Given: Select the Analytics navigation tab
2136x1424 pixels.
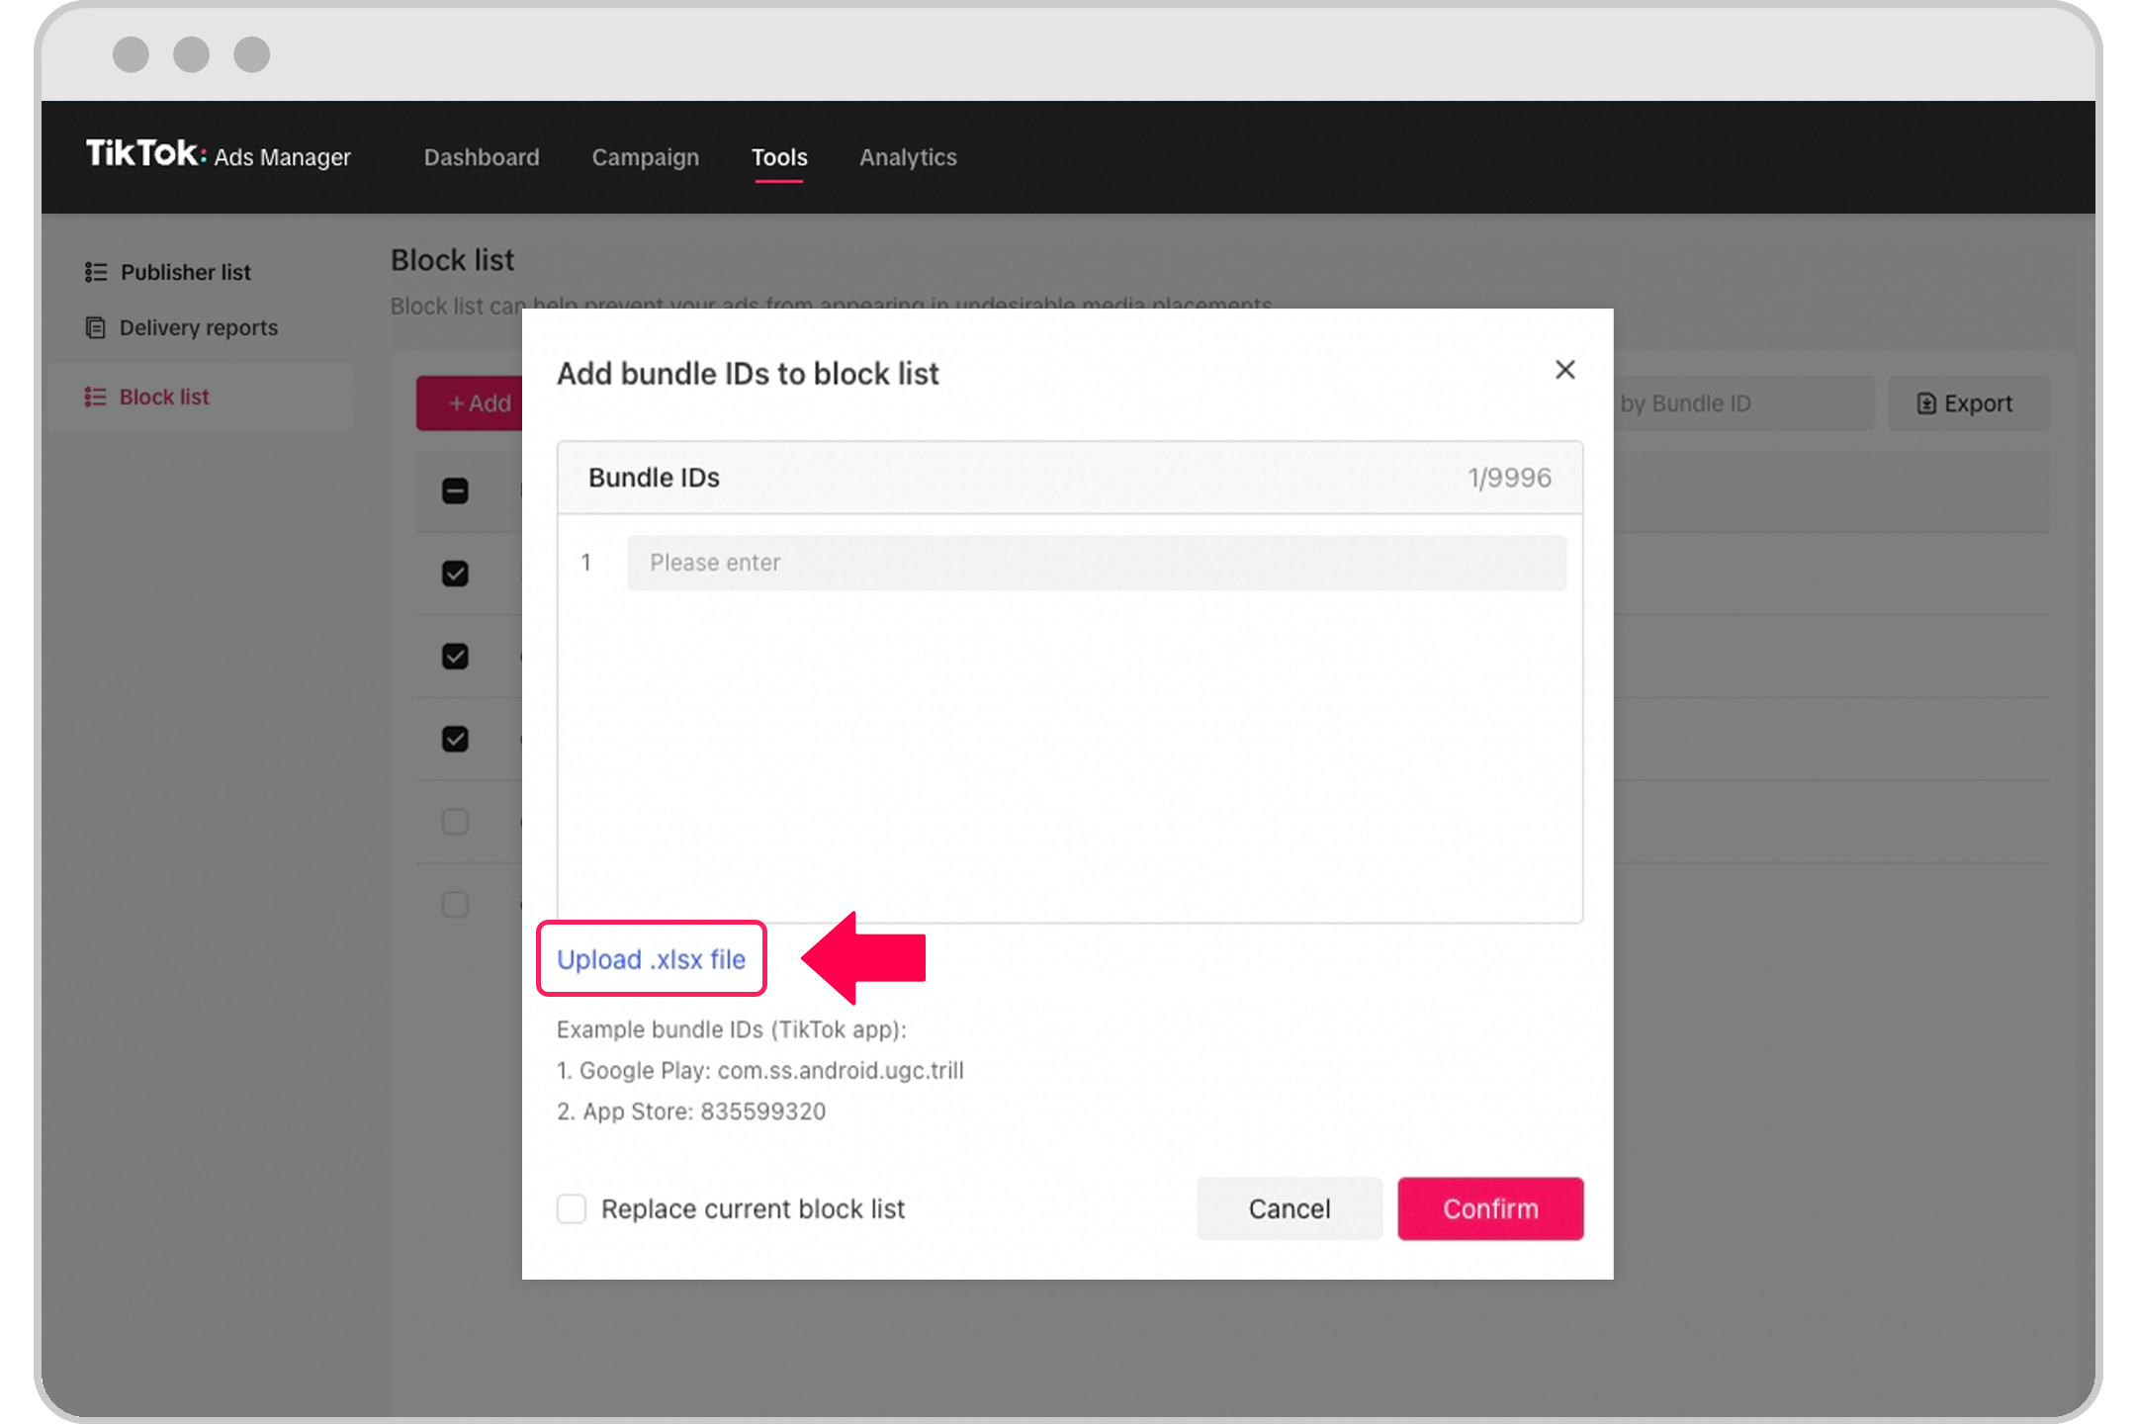Looking at the screenshot, I should click(x=908, y=156).
